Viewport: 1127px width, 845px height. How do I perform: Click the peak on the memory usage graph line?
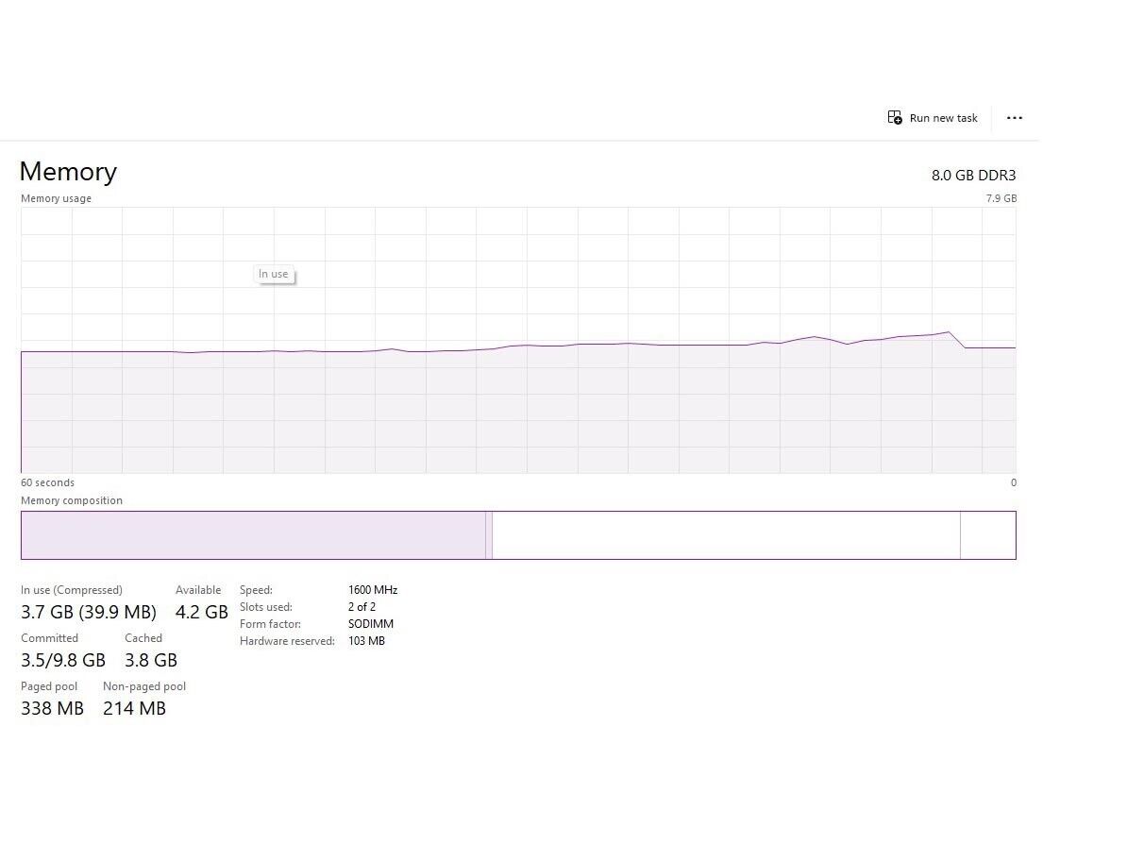[948, 332]
